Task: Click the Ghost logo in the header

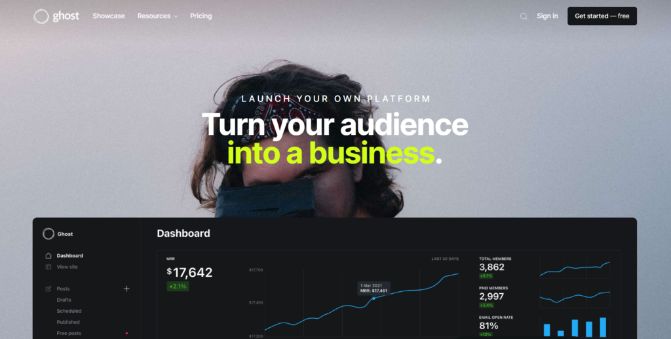Action: coord(56,16)
